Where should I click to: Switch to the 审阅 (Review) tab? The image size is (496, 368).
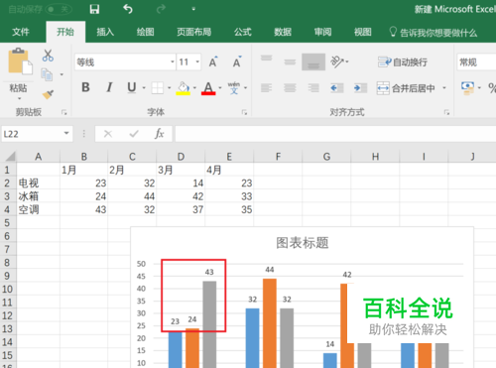(x=322, y=32)
